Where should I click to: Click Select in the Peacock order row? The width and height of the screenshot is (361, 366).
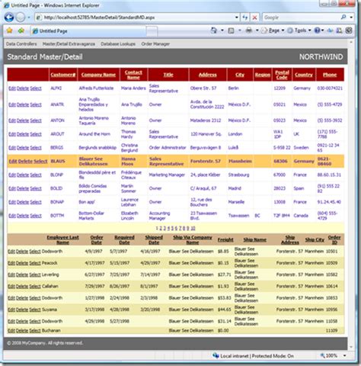pos(35,263)
